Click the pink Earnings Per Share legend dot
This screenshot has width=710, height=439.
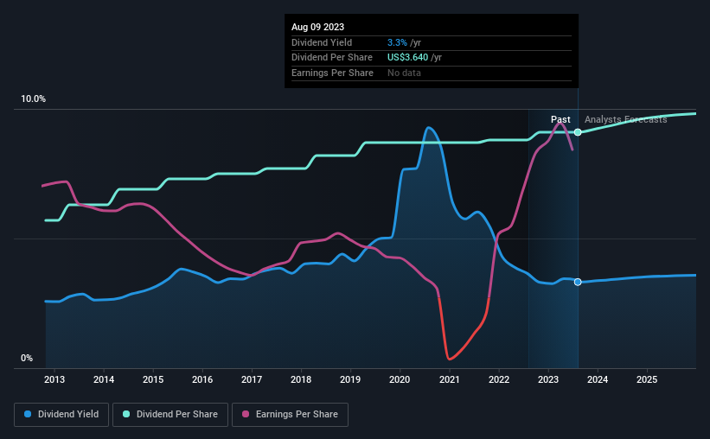[x=246, y=414]
